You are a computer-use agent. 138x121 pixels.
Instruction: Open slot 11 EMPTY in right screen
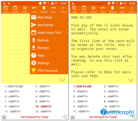pos(82,112)
